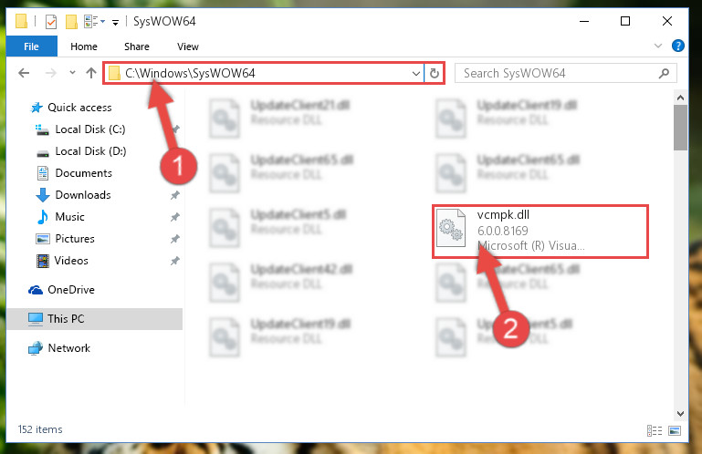Open Downloads in navigation pane
Viewport: 702px width, 454px height.
[x=83, y=195]
